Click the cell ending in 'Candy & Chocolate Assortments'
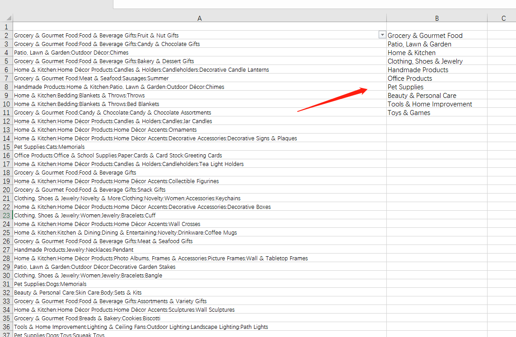 pyautogui.click(x=199, y=112)
